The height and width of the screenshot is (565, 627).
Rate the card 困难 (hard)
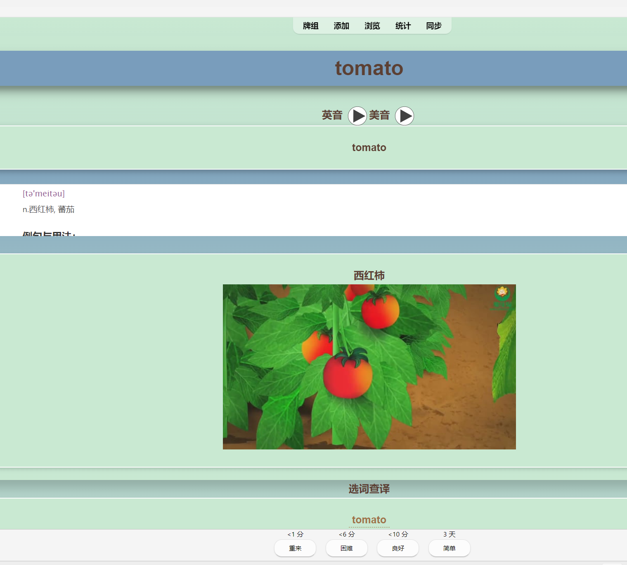click(347, 548)
